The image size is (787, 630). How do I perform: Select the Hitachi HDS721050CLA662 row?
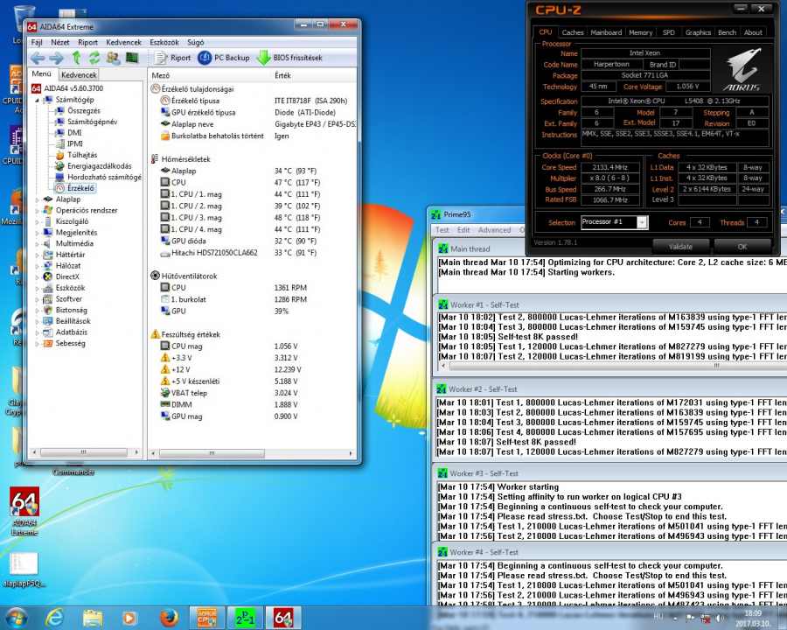(254, 253)
